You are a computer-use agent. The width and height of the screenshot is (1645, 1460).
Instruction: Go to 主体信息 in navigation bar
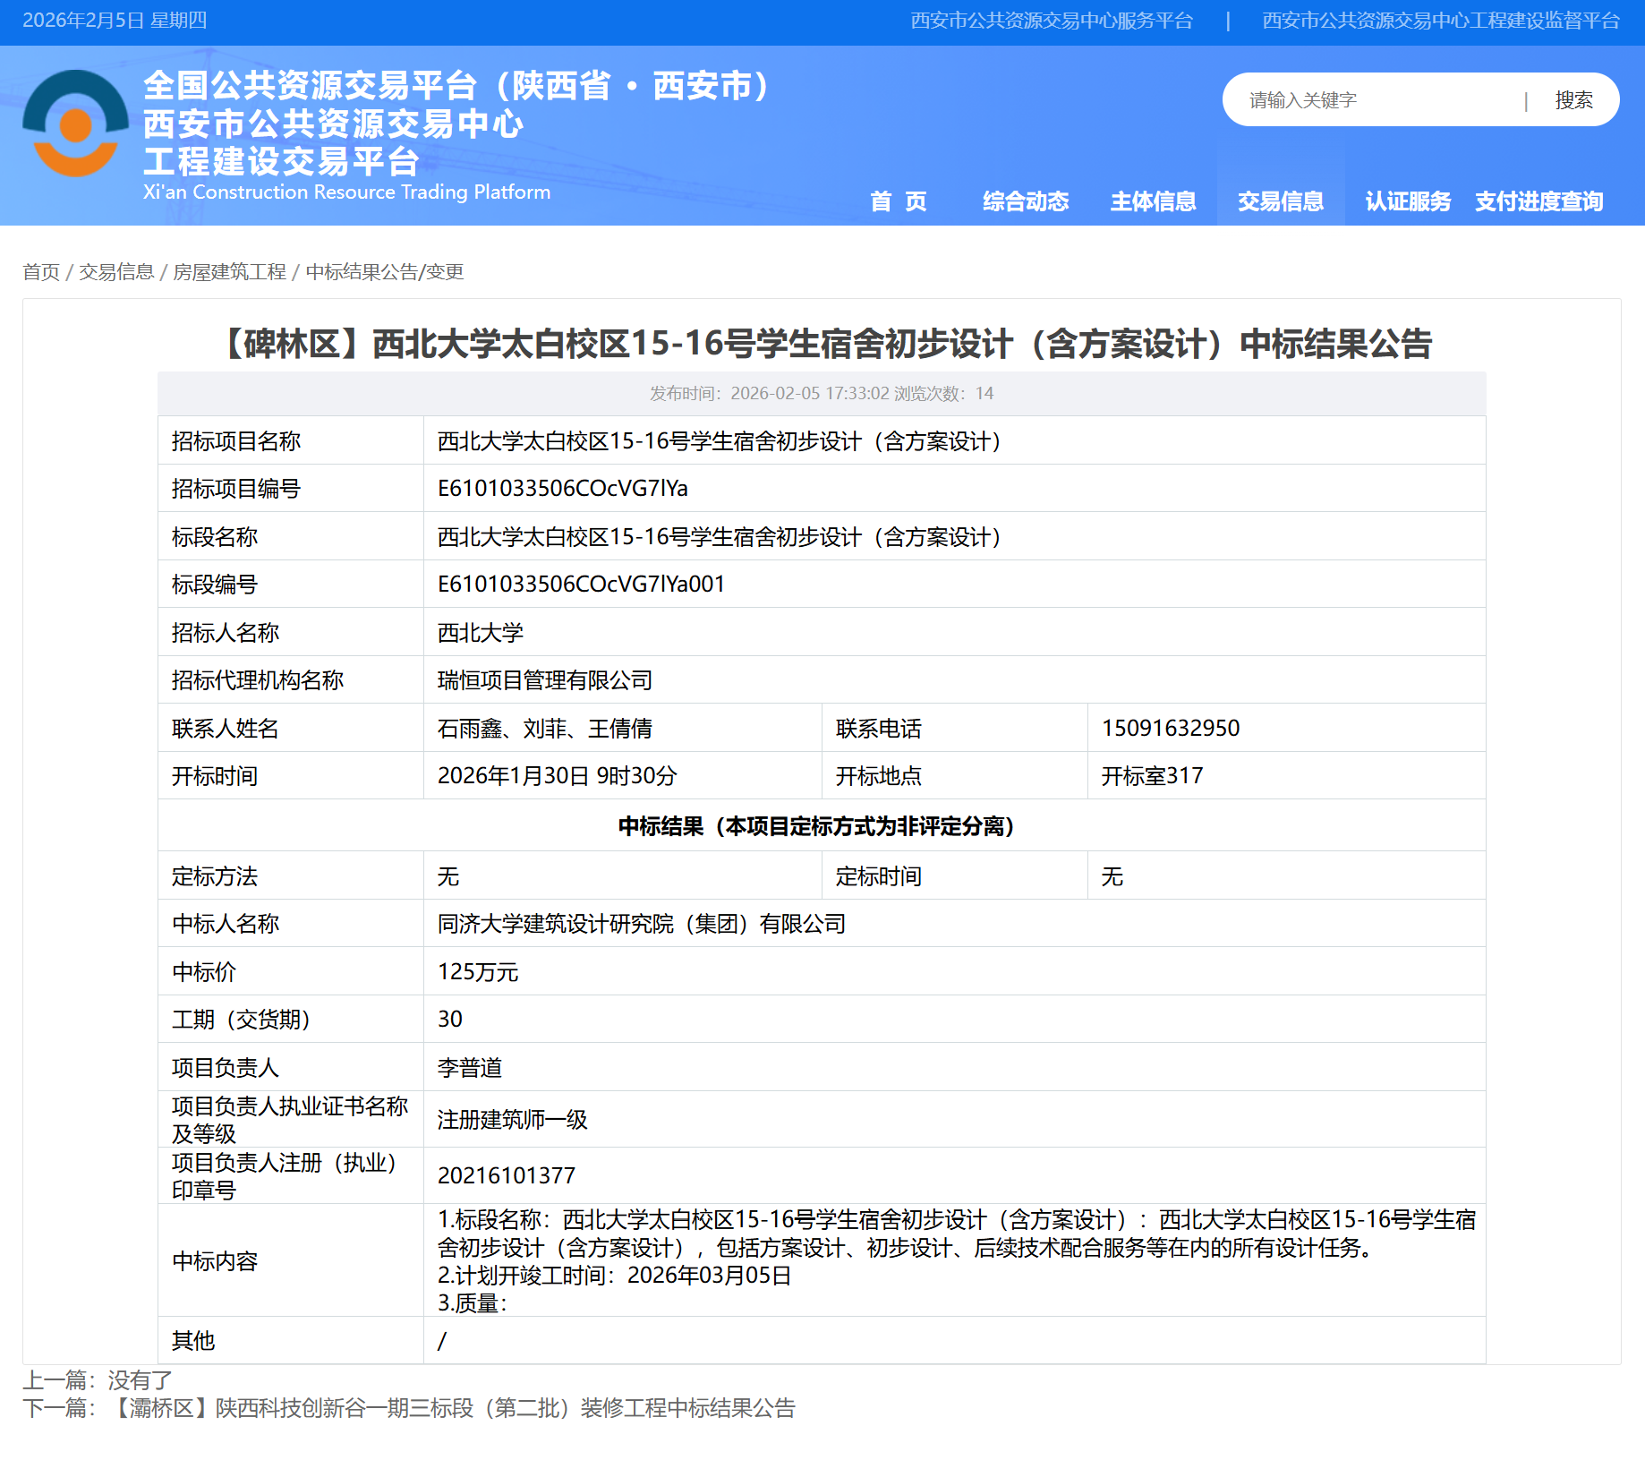[1153, 201]
